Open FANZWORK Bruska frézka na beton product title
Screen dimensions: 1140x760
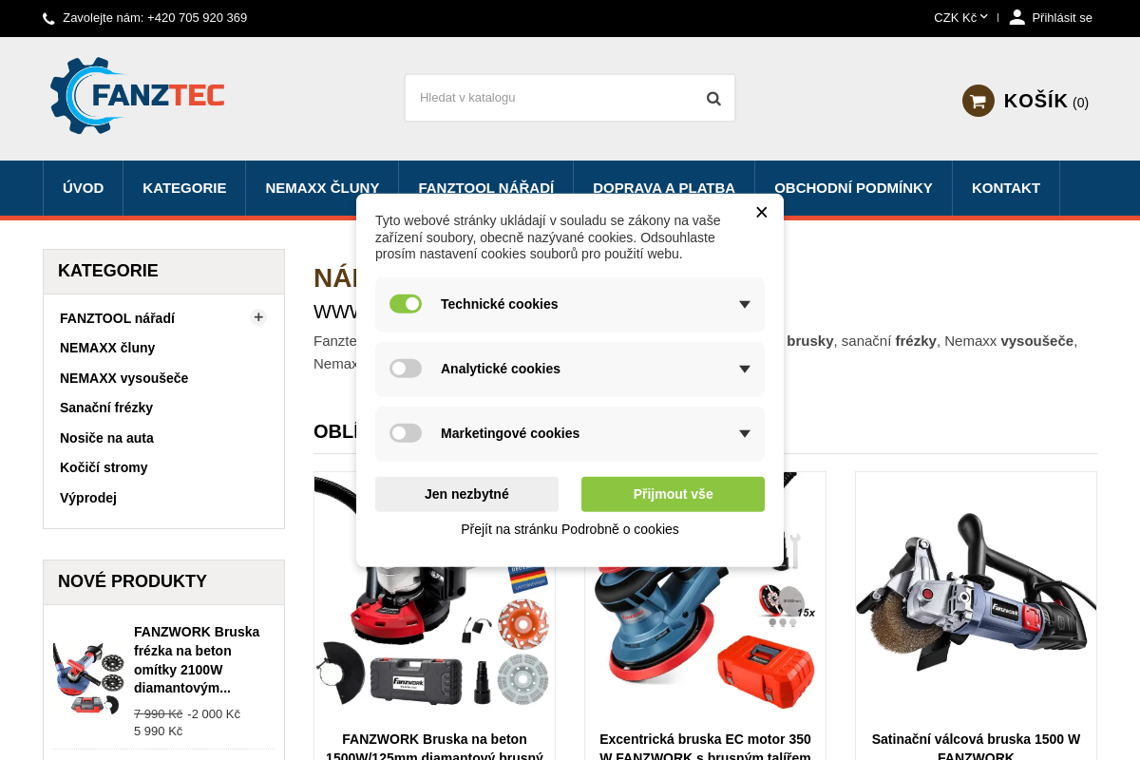click(197, 659)
